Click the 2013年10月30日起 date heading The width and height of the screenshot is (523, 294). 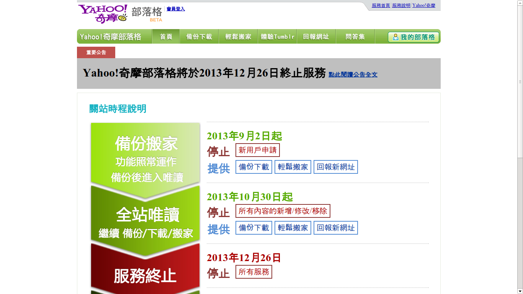click(250, 197)
